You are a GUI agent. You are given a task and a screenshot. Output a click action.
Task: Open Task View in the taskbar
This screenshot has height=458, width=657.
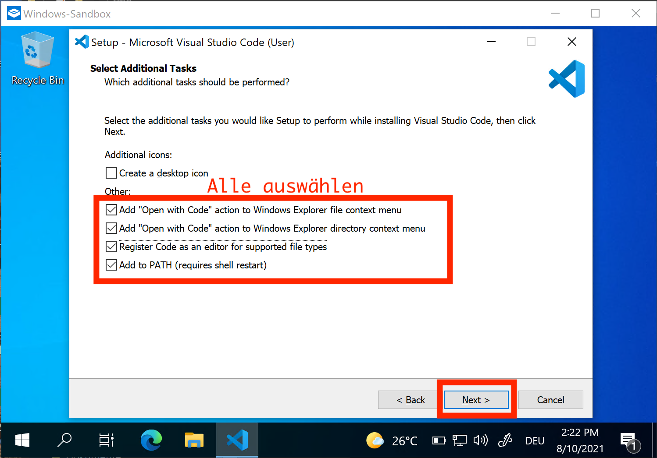(107, 440)
